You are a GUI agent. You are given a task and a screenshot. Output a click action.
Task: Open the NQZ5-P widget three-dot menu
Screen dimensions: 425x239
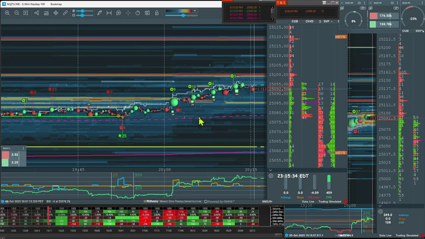[23, 148]
